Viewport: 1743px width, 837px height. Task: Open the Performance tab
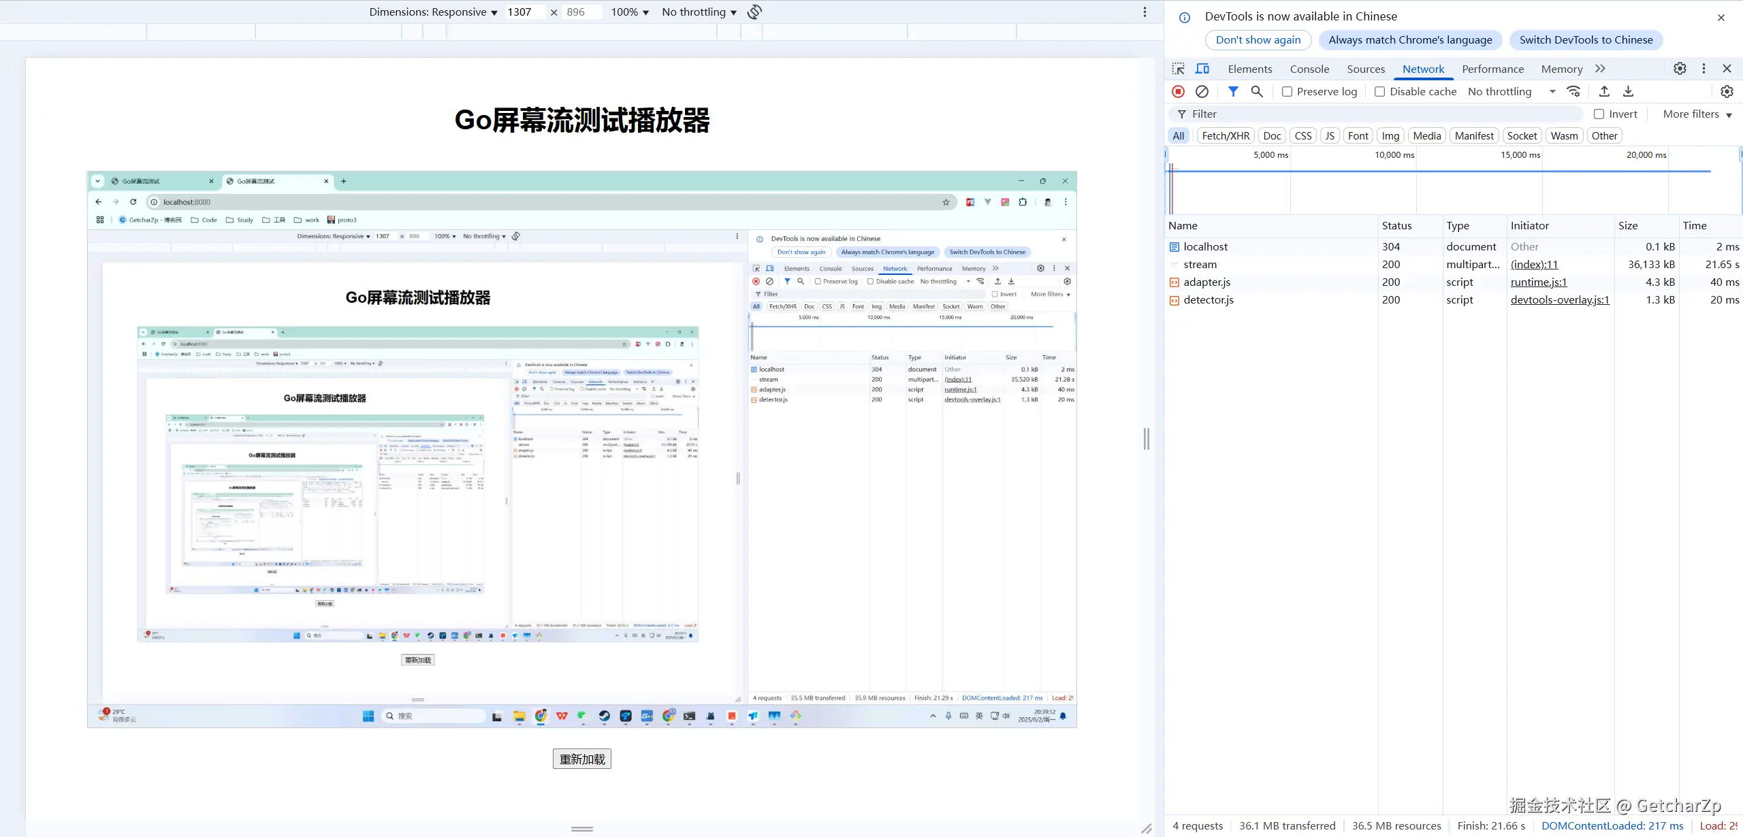tap(1492, 69)
